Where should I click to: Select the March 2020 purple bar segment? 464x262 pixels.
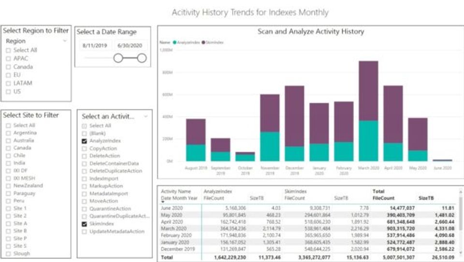point(368,91)
